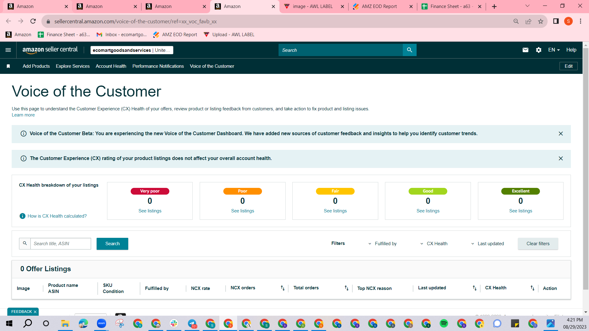Focus the Search title, ASIN field
589x331 pixels.
click(x=61, y=244)
